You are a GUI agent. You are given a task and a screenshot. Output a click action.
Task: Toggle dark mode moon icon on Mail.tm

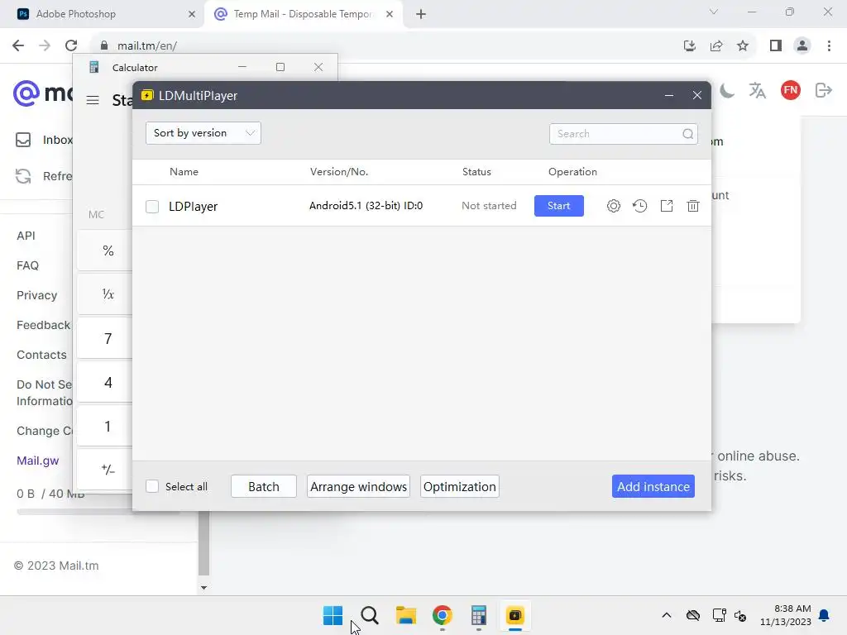pyautogui.click(x=727, y=90)
